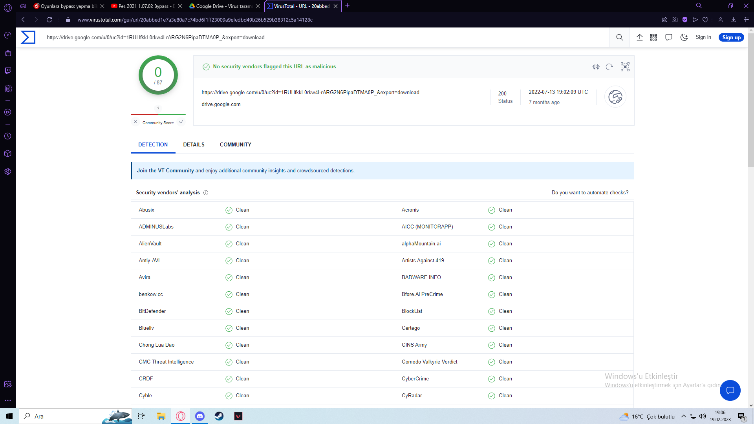Click the drive.google.com domain text
Image resolution: width=754 pixels, height=424 pixels.
221,104
